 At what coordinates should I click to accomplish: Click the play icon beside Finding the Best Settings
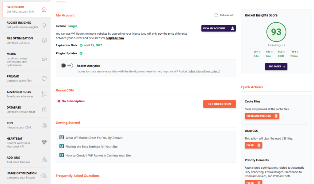tap(62, 146)
